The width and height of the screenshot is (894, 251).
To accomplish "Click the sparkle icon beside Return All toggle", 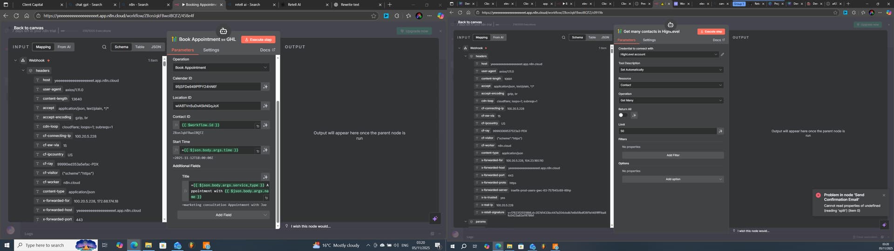I will (634, 115).
